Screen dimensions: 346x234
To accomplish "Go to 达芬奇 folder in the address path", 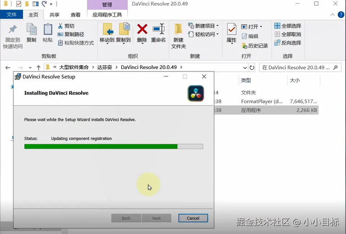I will (x=105, y=67).
